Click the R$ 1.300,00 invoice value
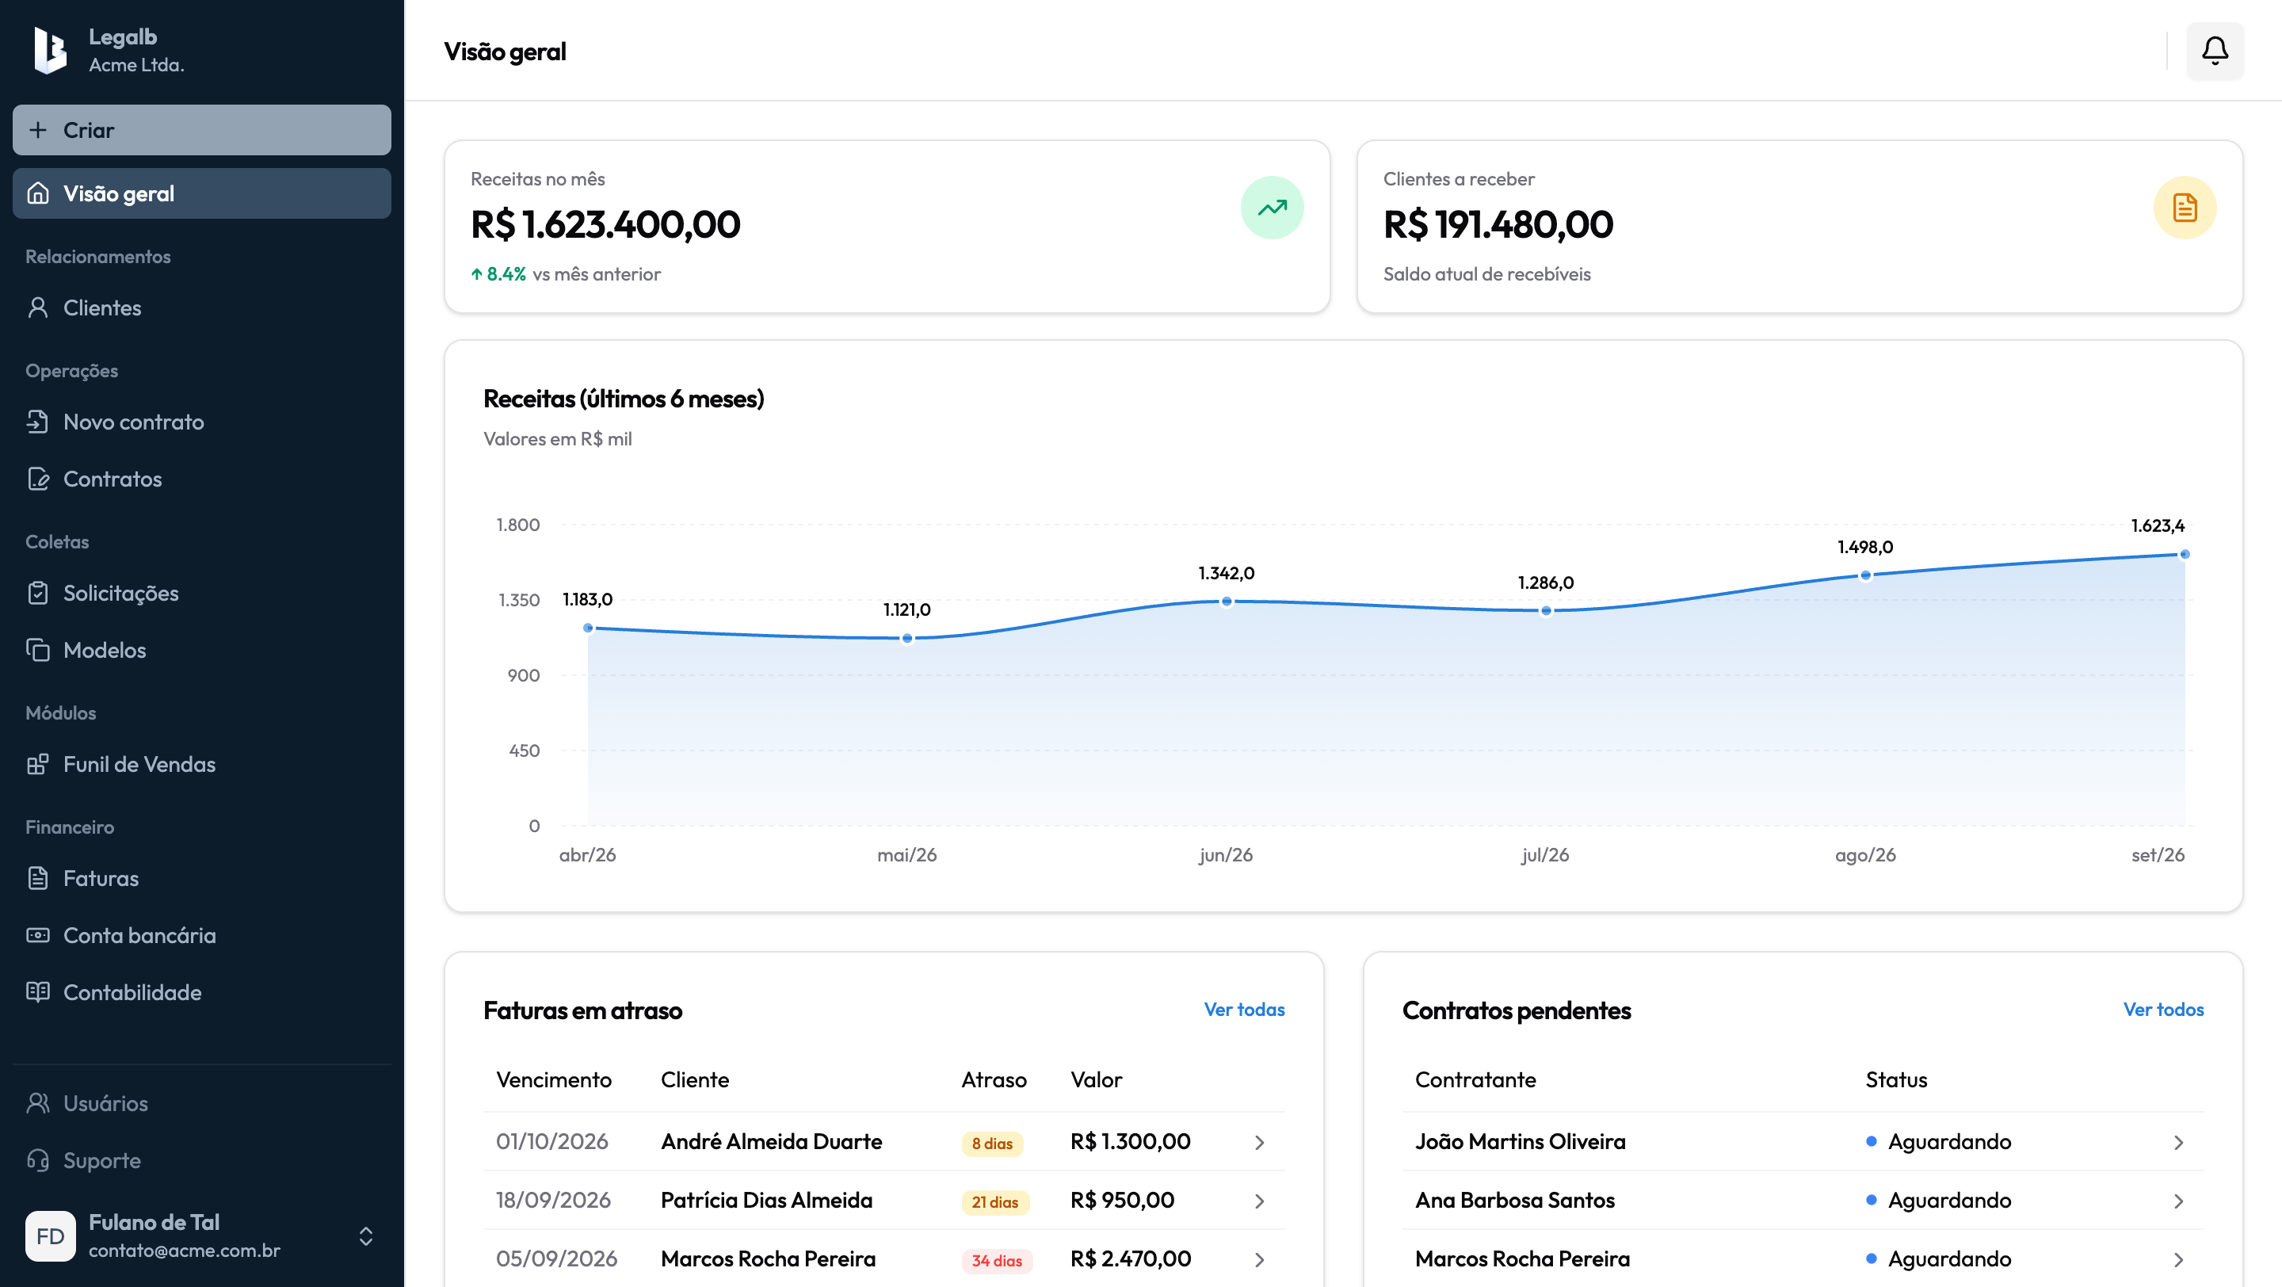This screenshot has width=2282, height=1287. coord(1131,1141)
